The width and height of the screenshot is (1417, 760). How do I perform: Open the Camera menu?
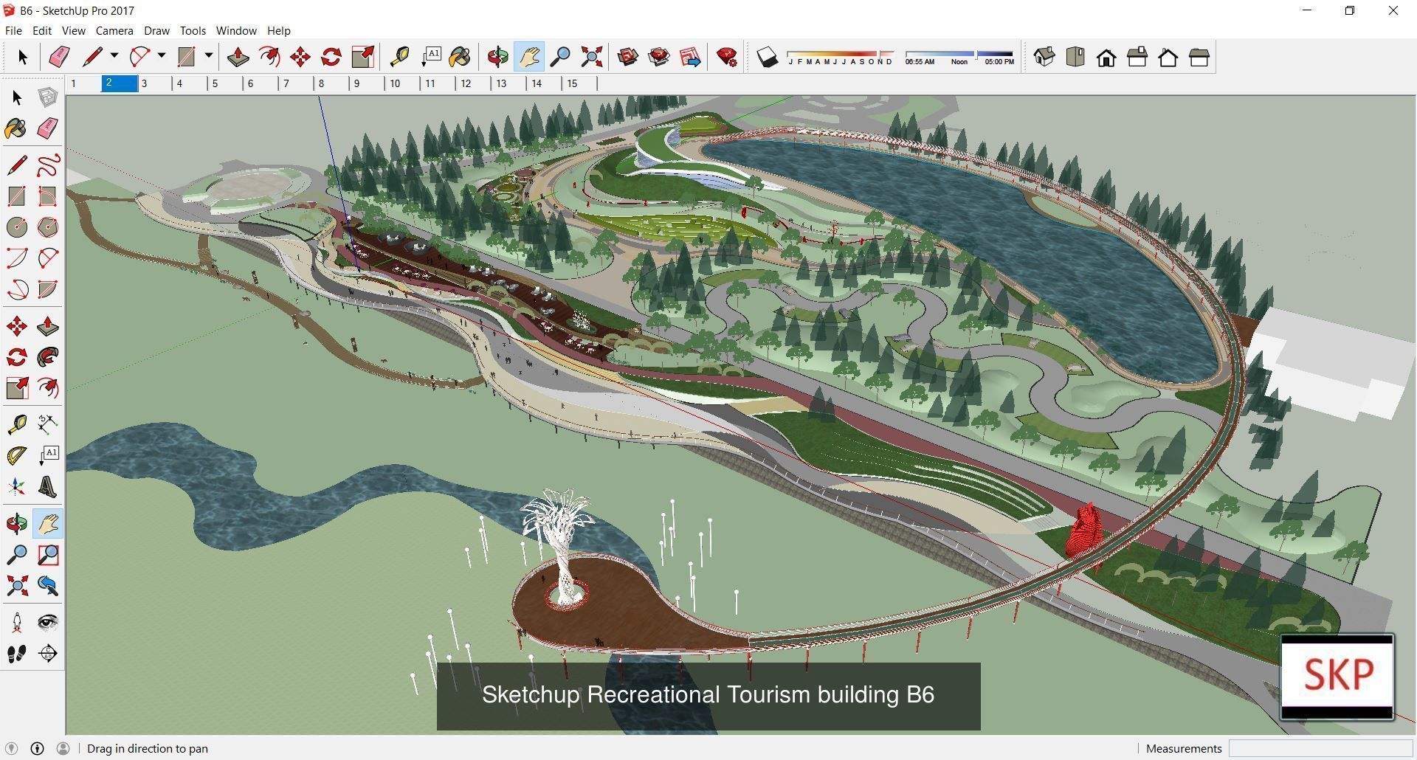click(114, 30)
